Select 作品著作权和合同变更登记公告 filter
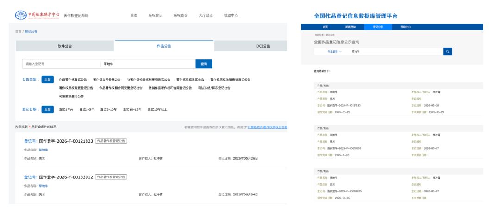500x212 pixels. click(x=120, y=88)
